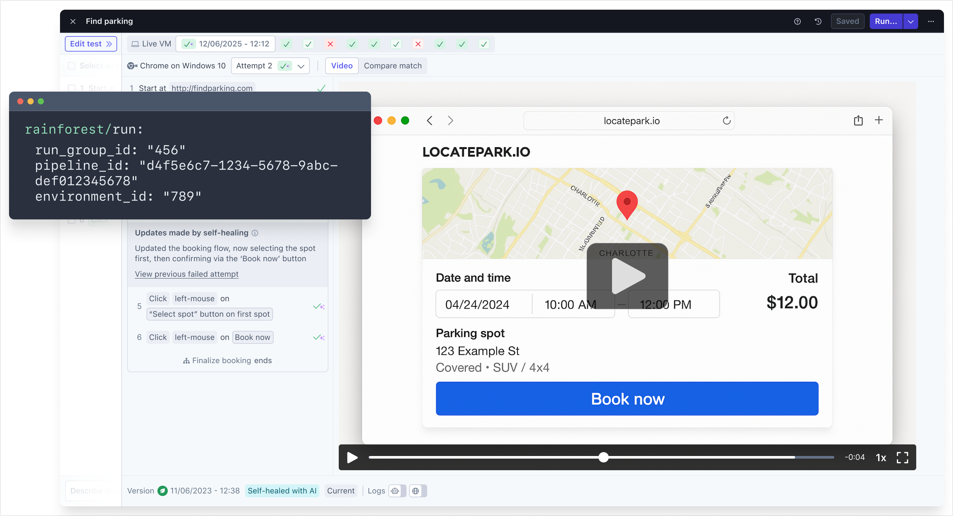
Task: Click the fullscreen icon in video player
Action: (902, 458)
